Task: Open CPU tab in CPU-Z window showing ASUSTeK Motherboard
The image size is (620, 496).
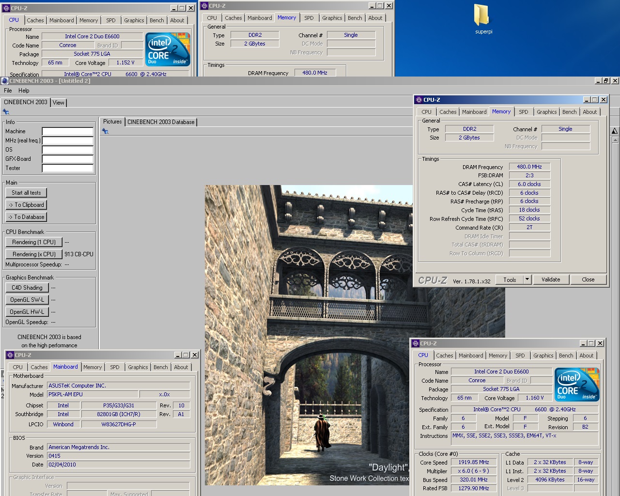Action: (x=18, y=367)
